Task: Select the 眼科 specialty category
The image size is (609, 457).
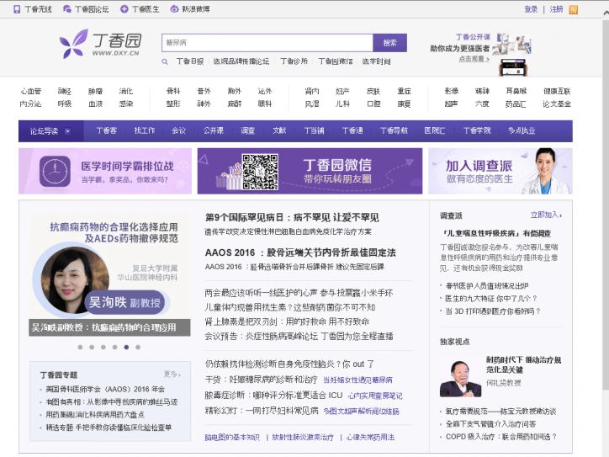Action: [264, 104]
